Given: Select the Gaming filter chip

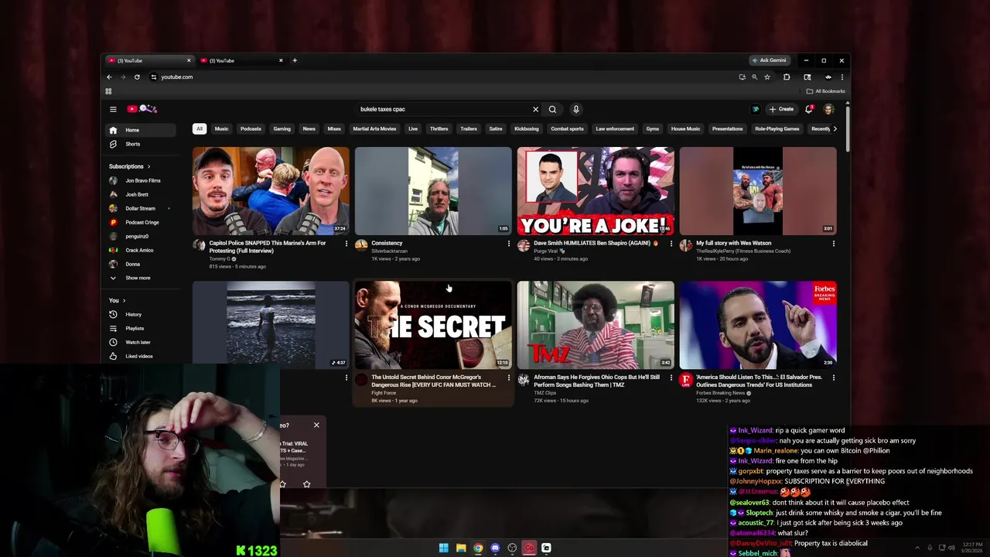Looking at the screenshot, I should pyautogui.click(x=282, y=128).
